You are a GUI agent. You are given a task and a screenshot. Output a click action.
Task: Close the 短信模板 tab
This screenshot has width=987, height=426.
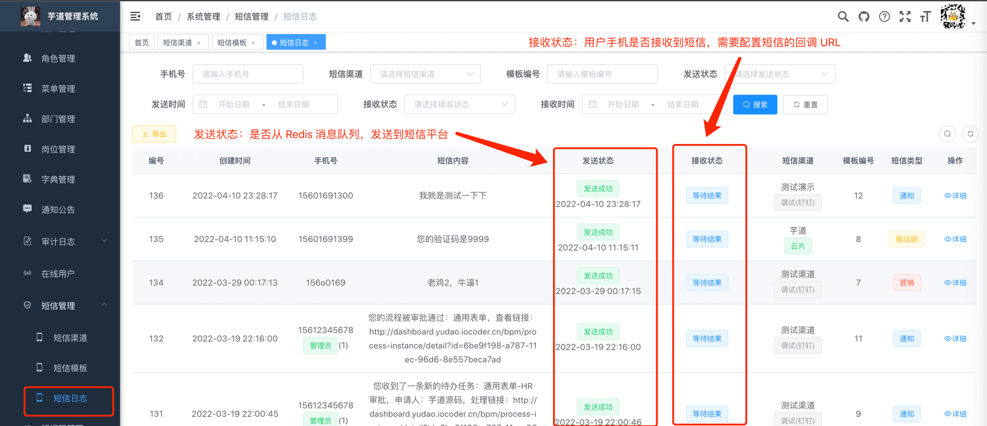click(253, 43)
